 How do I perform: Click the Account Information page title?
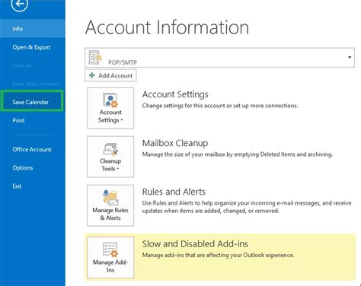167,27
